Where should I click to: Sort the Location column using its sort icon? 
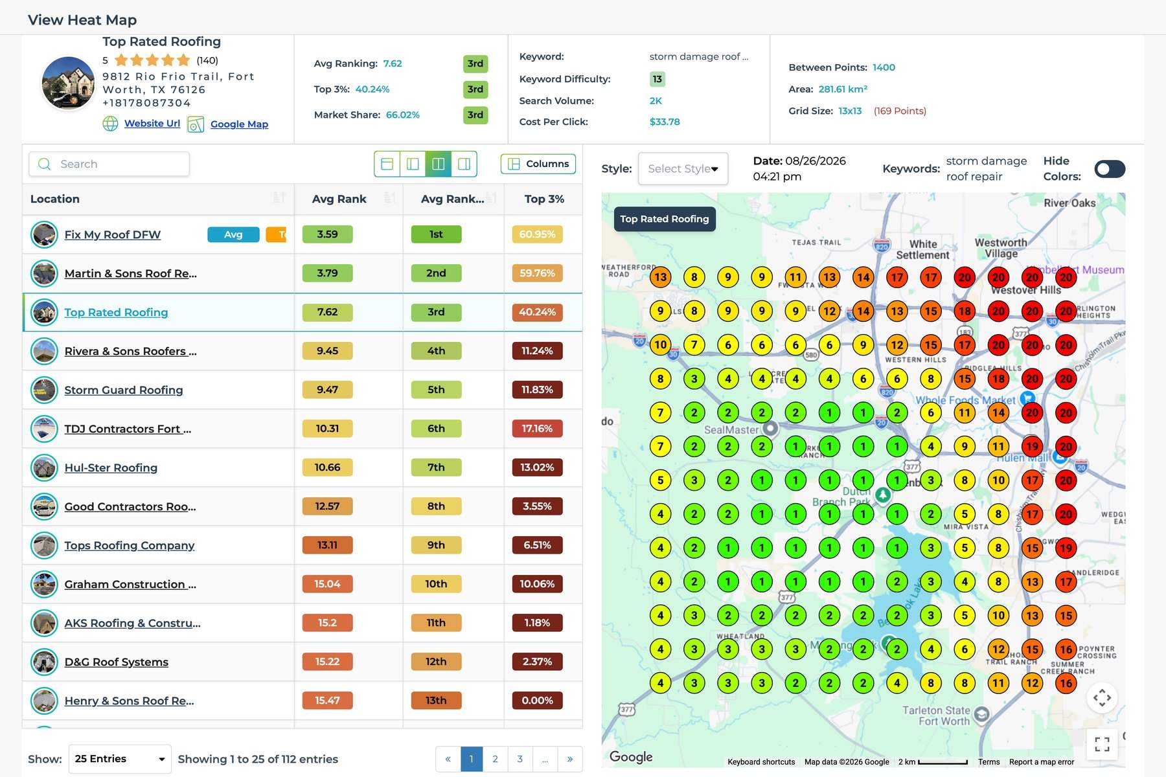point(279,198)
